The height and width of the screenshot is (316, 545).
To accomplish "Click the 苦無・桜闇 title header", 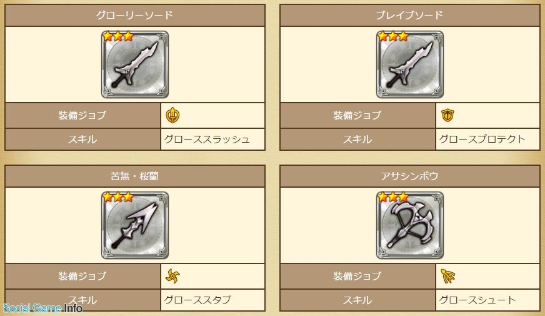I will click(135, 176).
